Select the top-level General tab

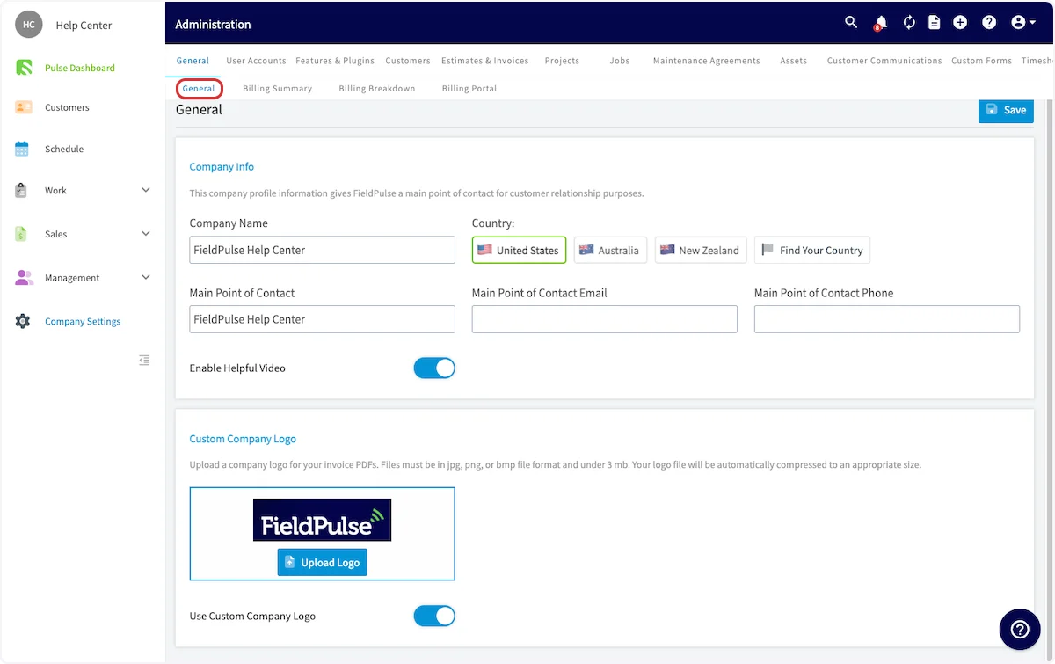click(193, 61)
